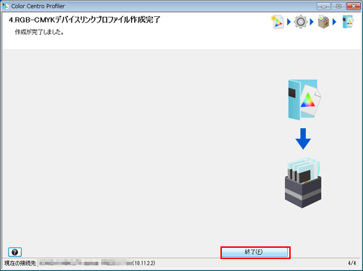The image size is (363, 271).
Task: Click the profile storage box illustration
Action: point(303,182)
